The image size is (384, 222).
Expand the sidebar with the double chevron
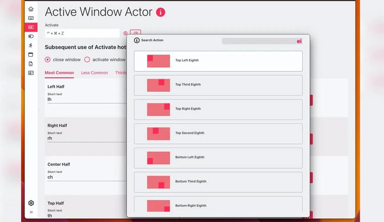point(31,212)
